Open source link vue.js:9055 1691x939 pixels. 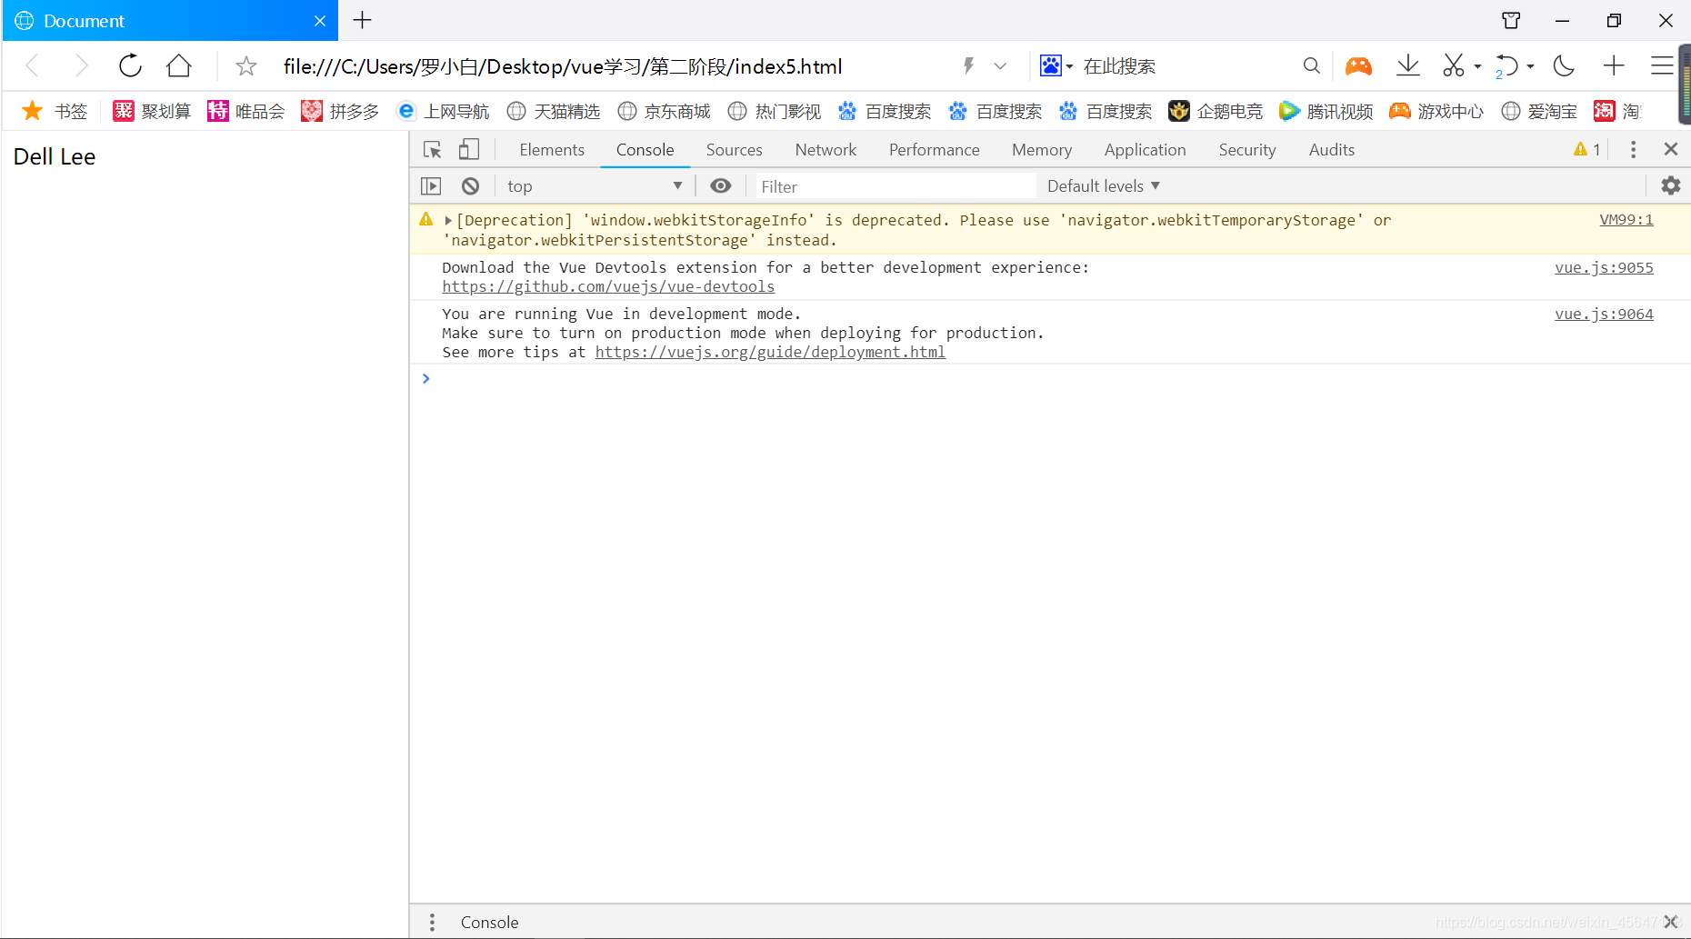(1604, 267)
